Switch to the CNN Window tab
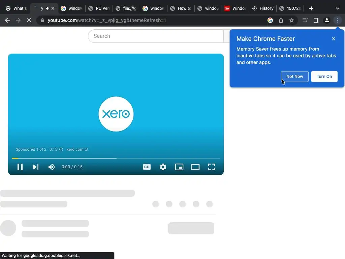The width and height of the screenshot is (345, 259). point(236,8)
